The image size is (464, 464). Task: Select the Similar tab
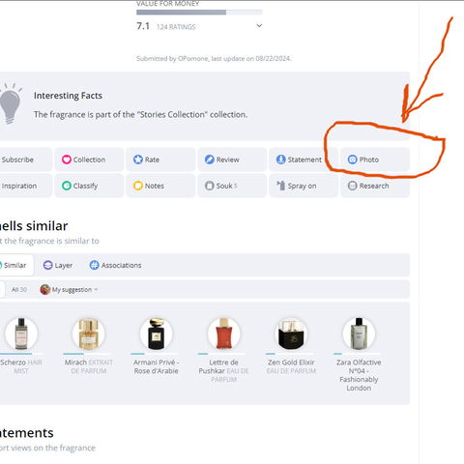[14, 265]
